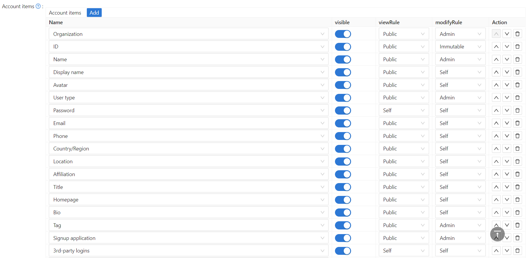Viewport: 527px width, 258px height.
Task: Click trash icon for Affiliation row
Action: point(517,174)
